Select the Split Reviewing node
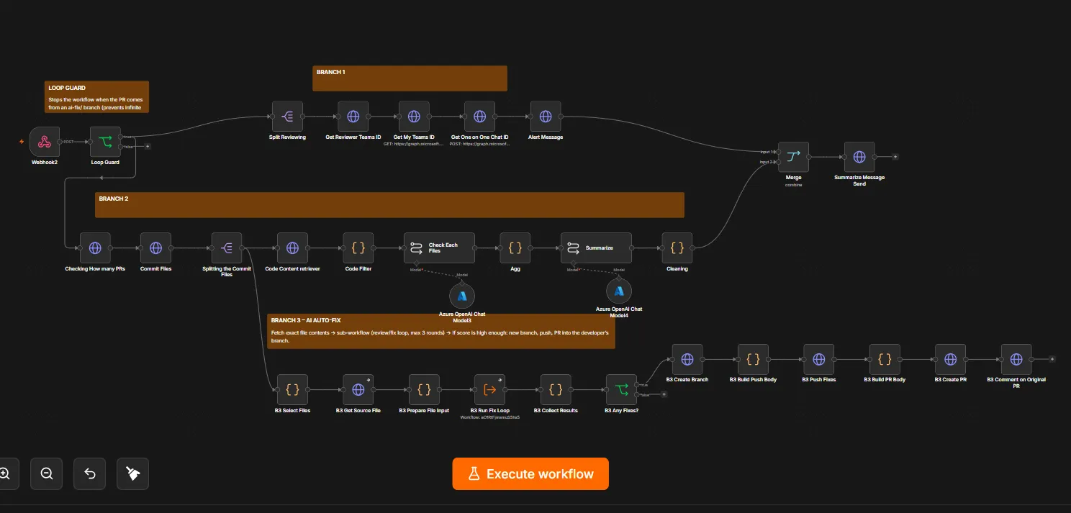1071x513 pixels. click(x=287, y=117)
